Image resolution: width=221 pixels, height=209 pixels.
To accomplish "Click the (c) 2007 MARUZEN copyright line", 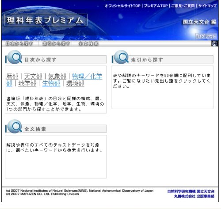I will tap(42, 194).
